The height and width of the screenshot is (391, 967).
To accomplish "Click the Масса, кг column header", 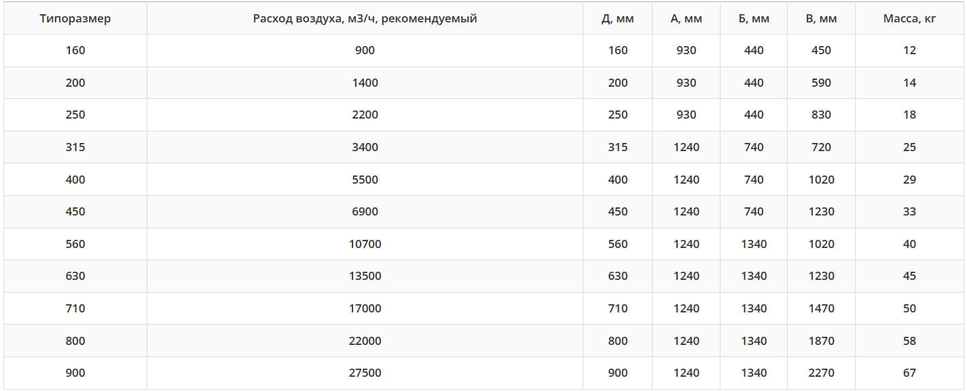I will [909, 18].
